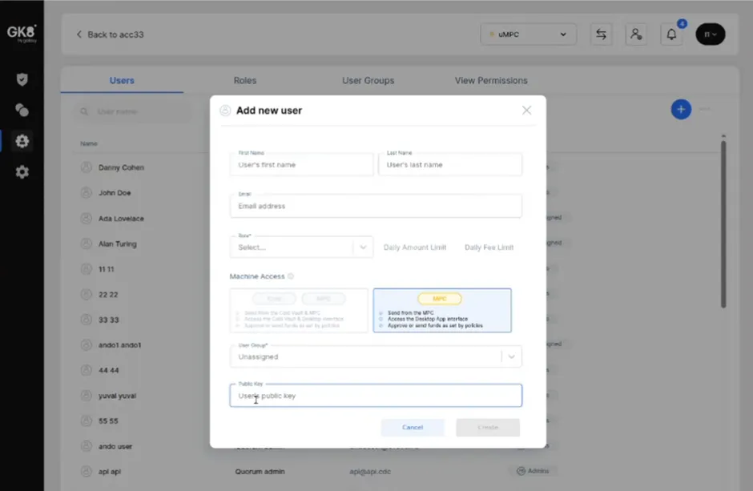
Task: Click the Public Key input field
Action: [376, 396]
